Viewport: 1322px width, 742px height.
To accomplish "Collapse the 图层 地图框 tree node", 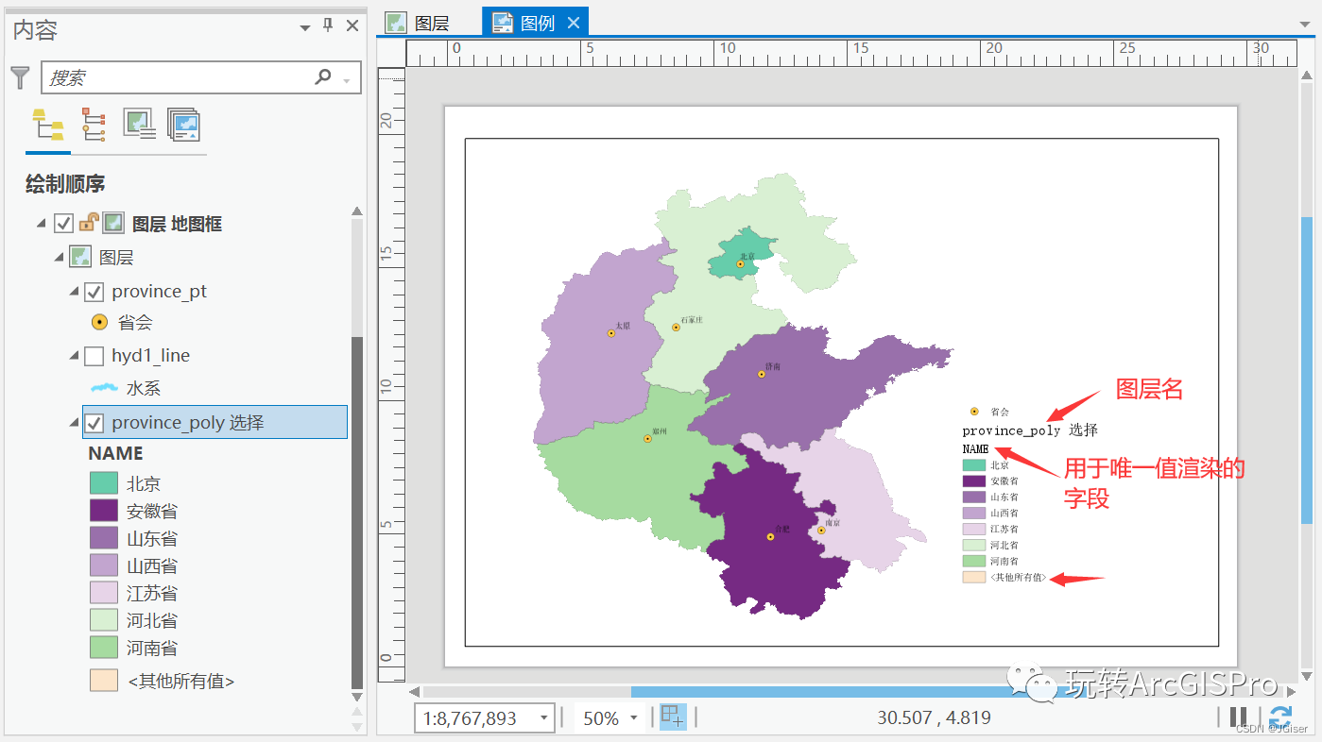I will (42, 224).
